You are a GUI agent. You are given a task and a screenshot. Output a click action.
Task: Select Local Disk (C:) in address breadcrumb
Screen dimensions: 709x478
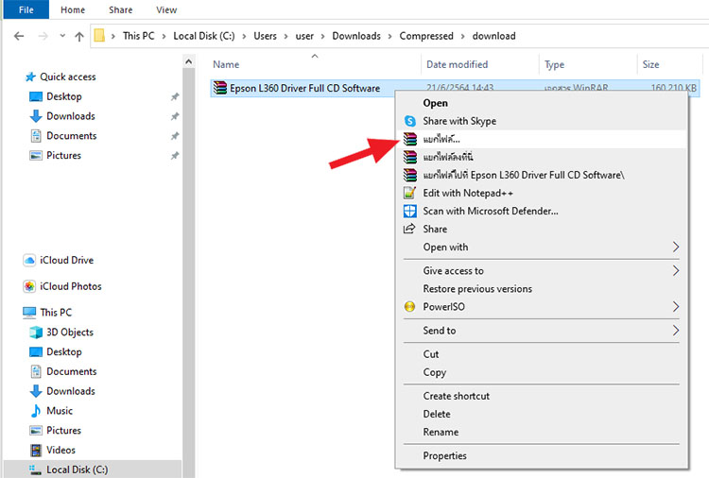click(x=204, y=36)
